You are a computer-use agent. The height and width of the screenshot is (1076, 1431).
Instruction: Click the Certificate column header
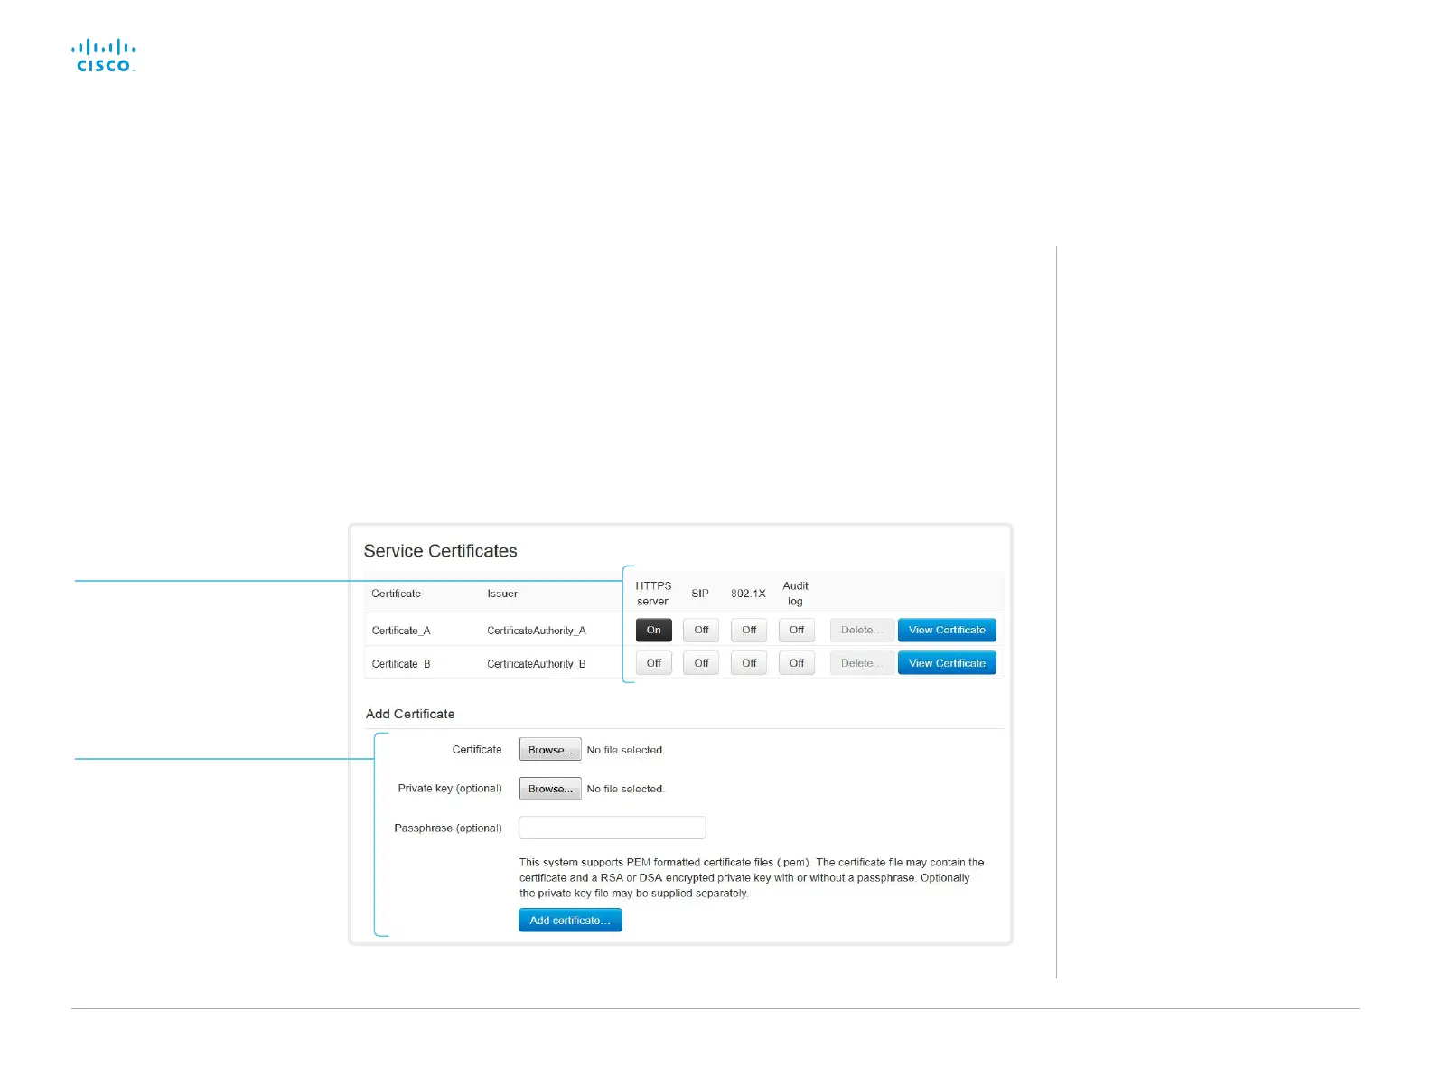[x=397, y=594]
